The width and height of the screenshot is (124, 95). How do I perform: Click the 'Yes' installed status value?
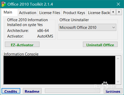coord(40,25)
